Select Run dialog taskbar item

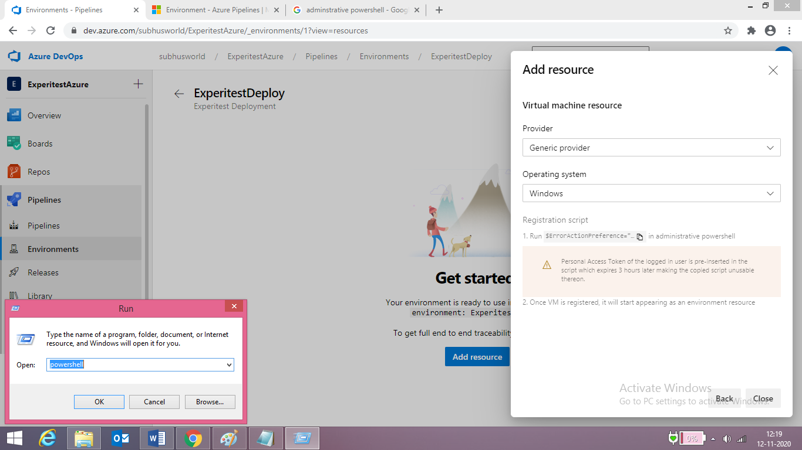pos(302,438)
